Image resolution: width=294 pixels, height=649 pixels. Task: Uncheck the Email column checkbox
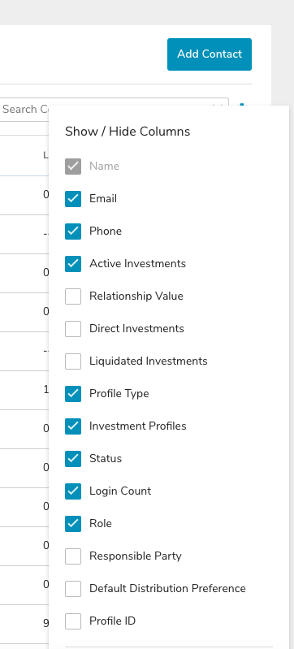(x=73, y=199)
